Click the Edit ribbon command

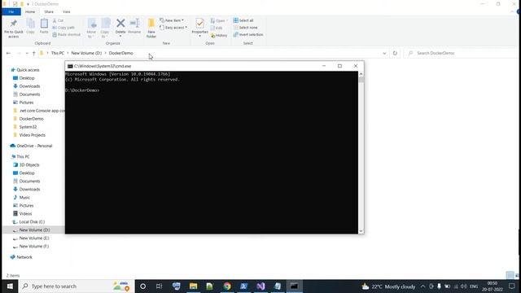[217, 28]
